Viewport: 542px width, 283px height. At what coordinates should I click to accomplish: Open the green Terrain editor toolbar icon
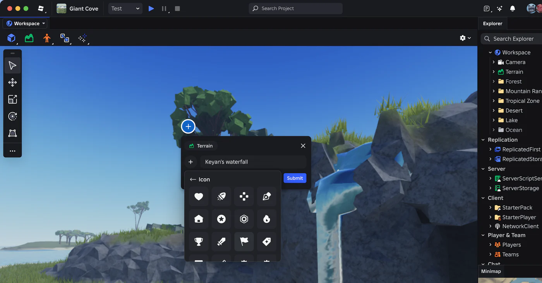[x=29, y=38]
